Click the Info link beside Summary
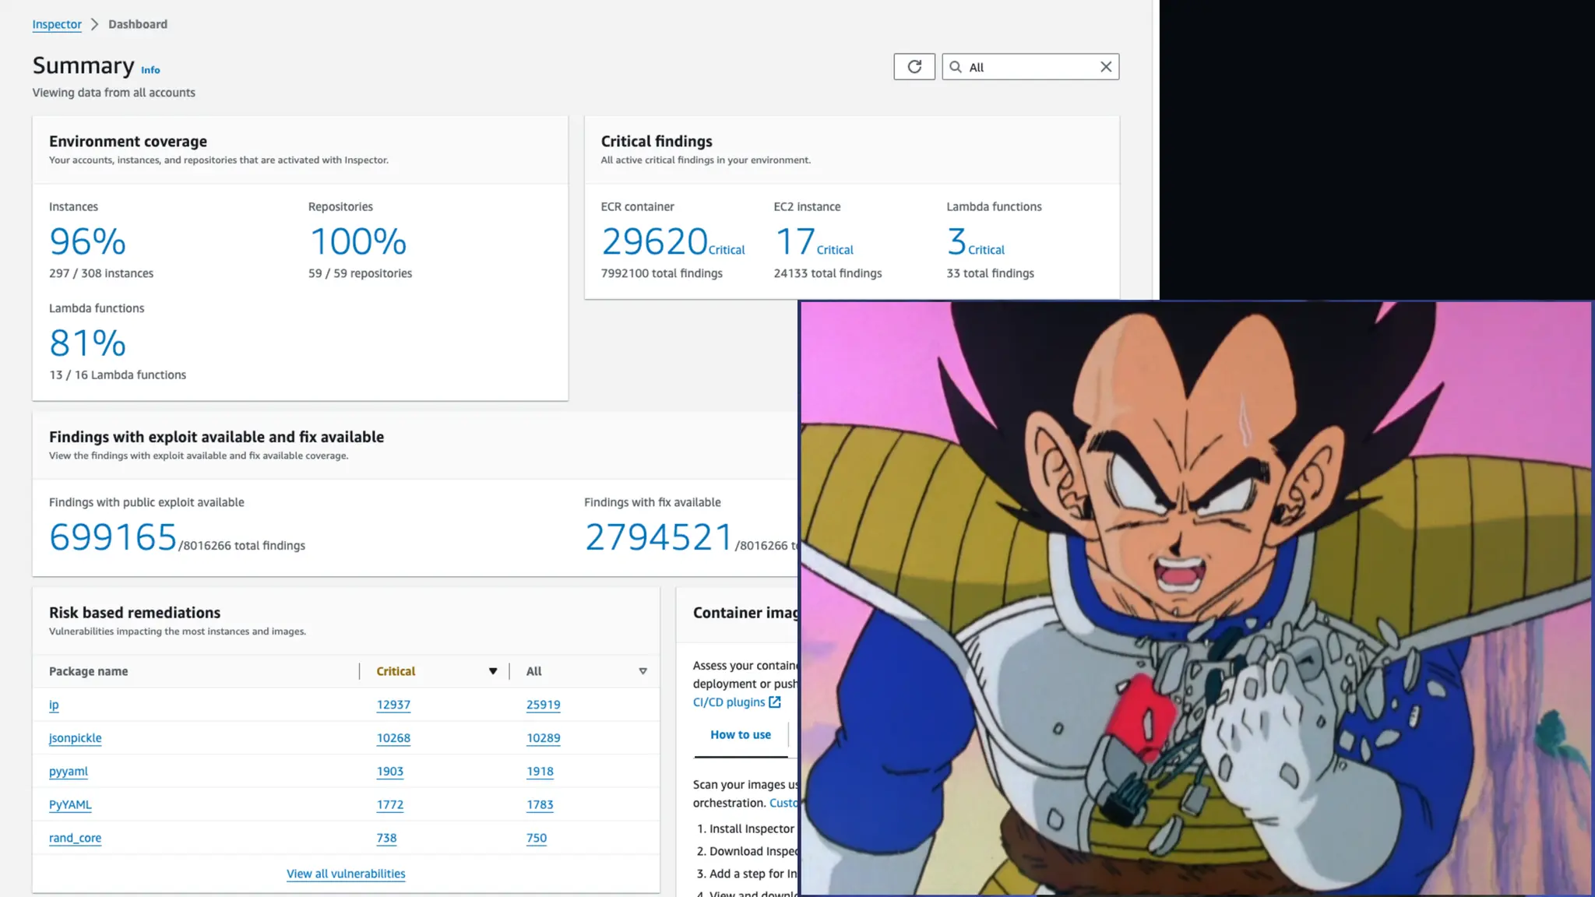 pyautogui.click(x=150, y=70)
